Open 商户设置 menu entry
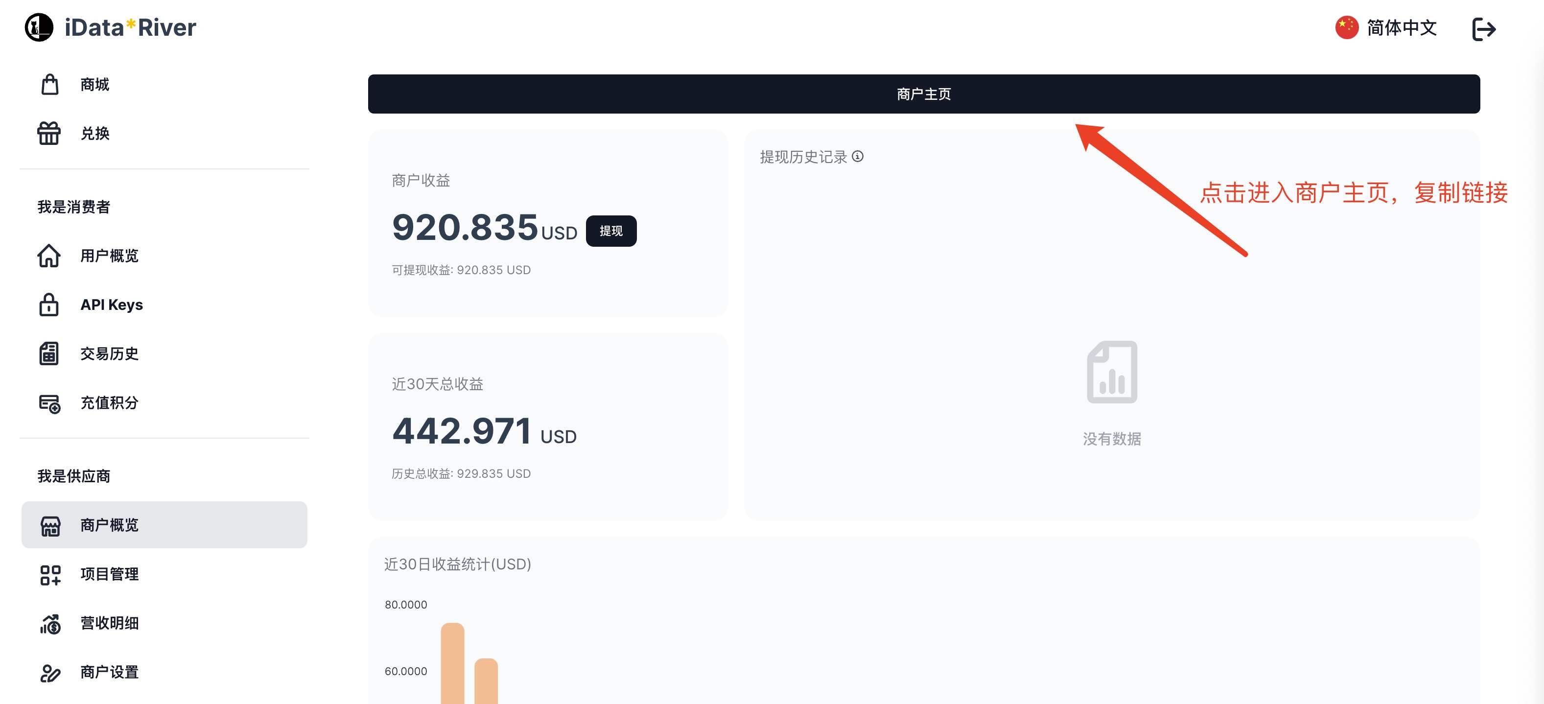The height and width of the screenshot is (704, 1544). pyautogui.click(x=164, y=673)
